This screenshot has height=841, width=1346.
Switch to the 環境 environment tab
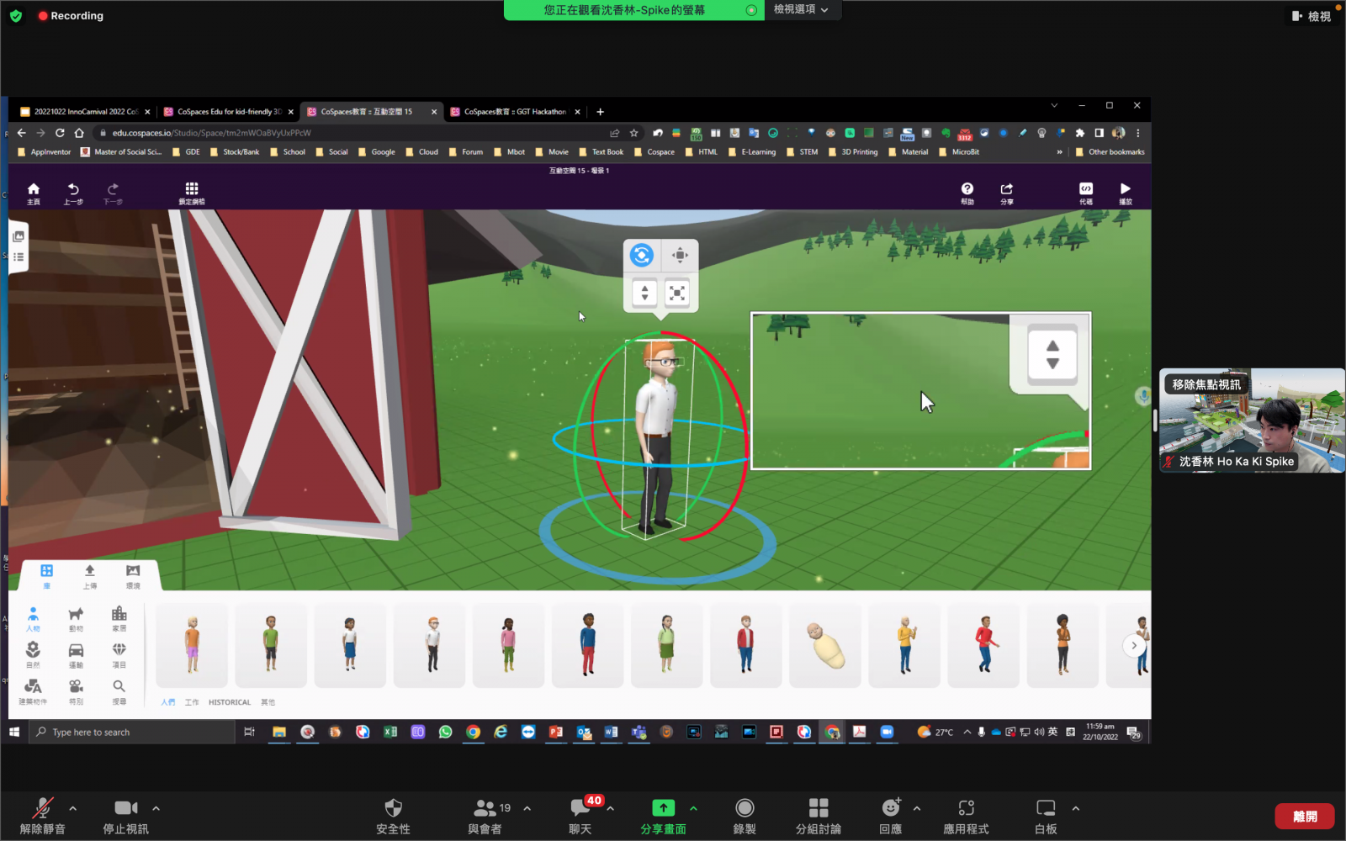pos(133,575)
